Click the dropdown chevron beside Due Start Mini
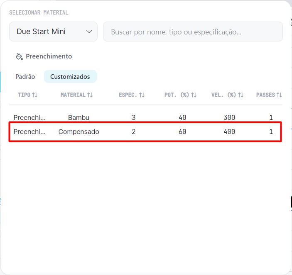292x275 pixels. tap(89, 32)
